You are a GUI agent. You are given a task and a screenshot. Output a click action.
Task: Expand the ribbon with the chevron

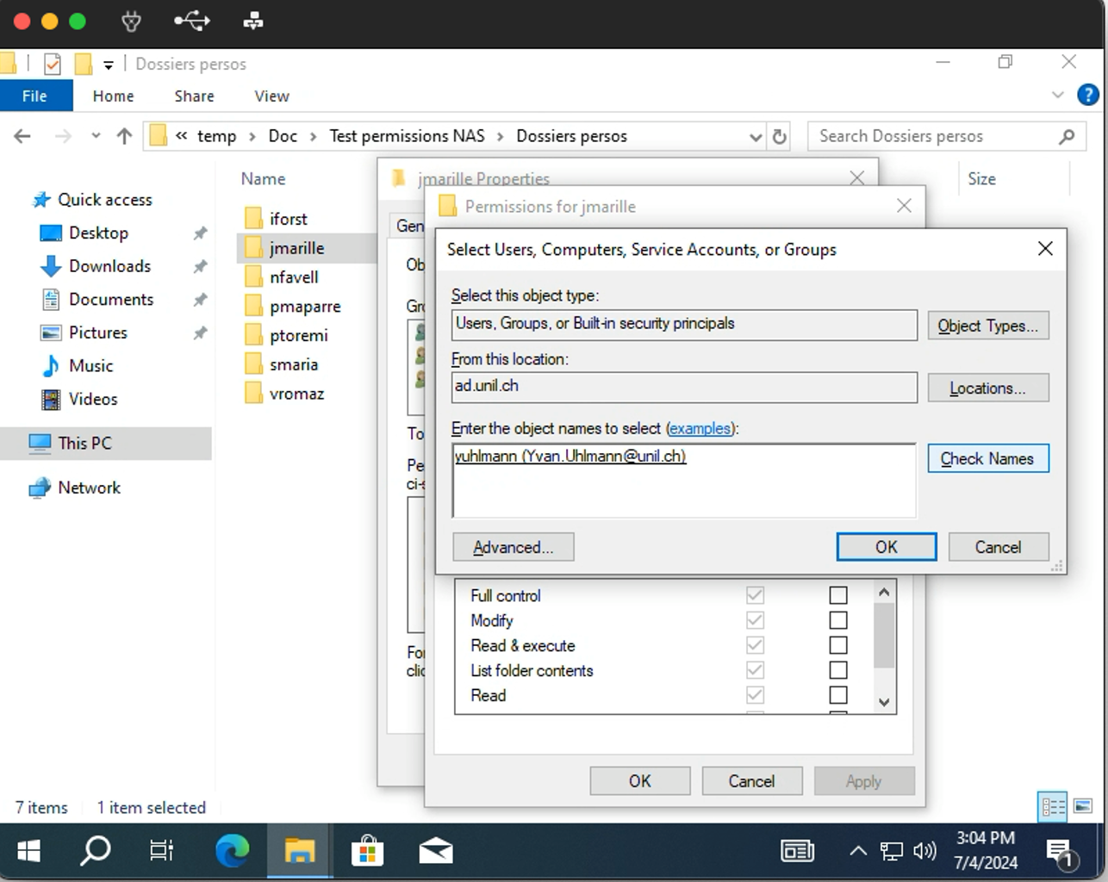point(1058,95)
